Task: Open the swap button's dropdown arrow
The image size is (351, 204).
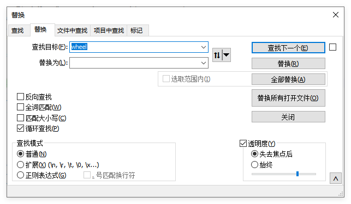Action: click(227, 55)
